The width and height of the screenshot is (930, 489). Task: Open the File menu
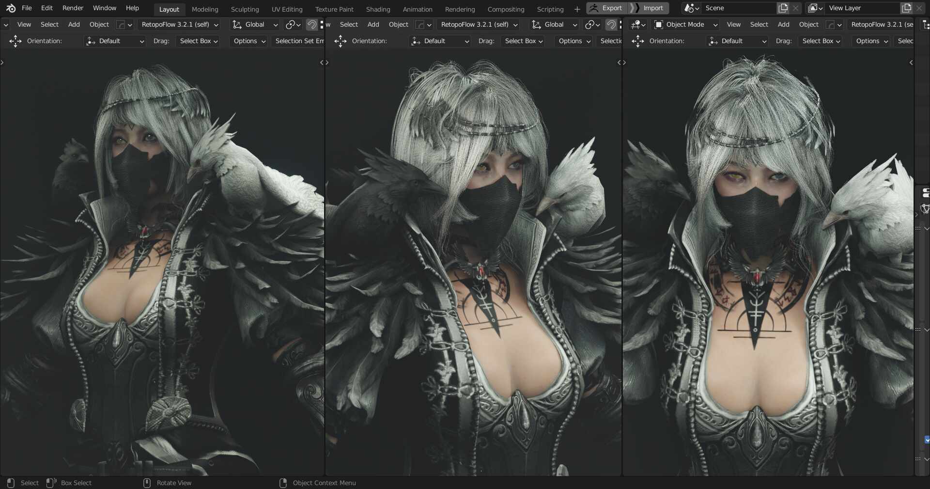click(x=27, y=8)
